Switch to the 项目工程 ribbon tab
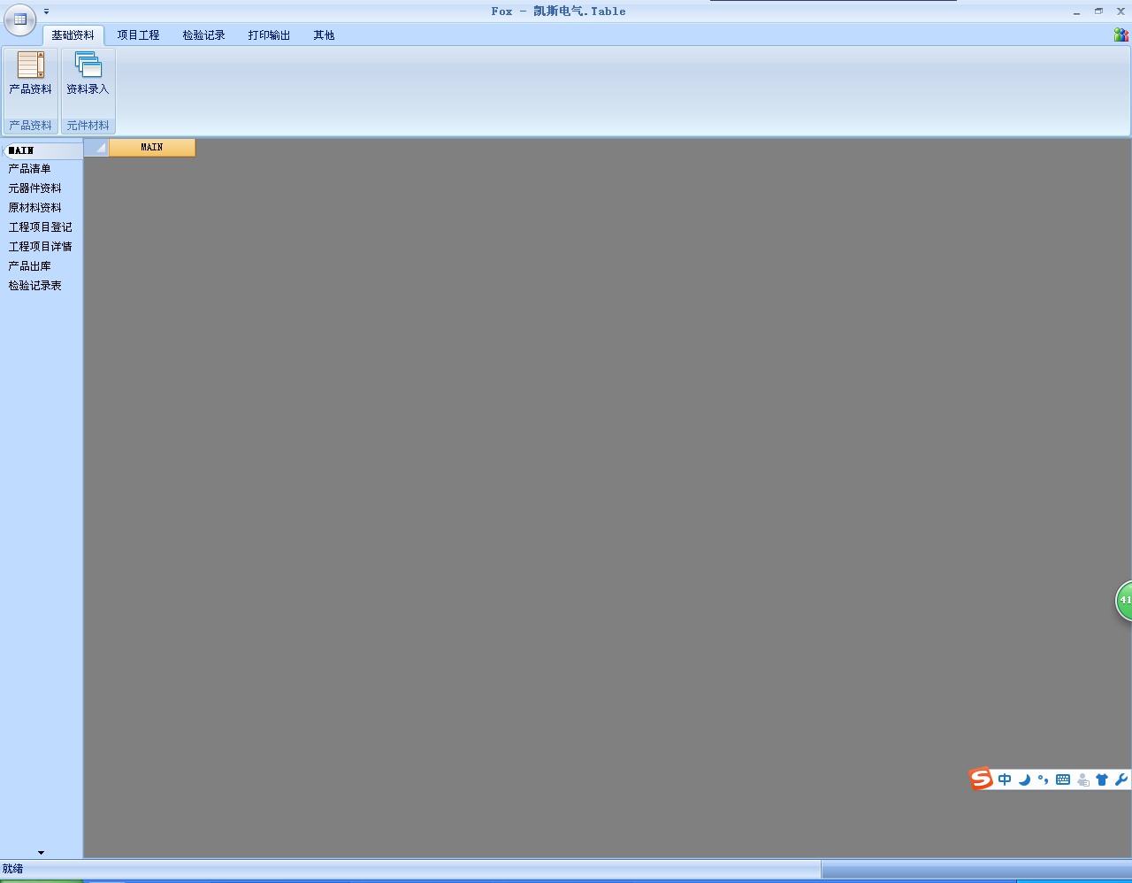This screenshot has height=883, width=1132. coord(139,35)
